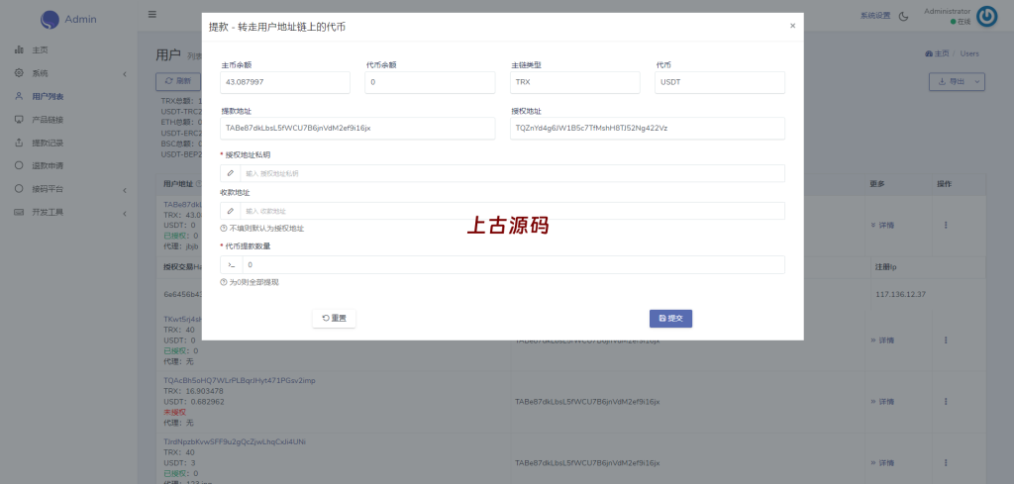This screenshot has width=1014, height=484.
Task: Open user address link TJrdNpzbKvwSFF9u2gQcZjwLhqCxJi4UNi
Action: point(235,442)
